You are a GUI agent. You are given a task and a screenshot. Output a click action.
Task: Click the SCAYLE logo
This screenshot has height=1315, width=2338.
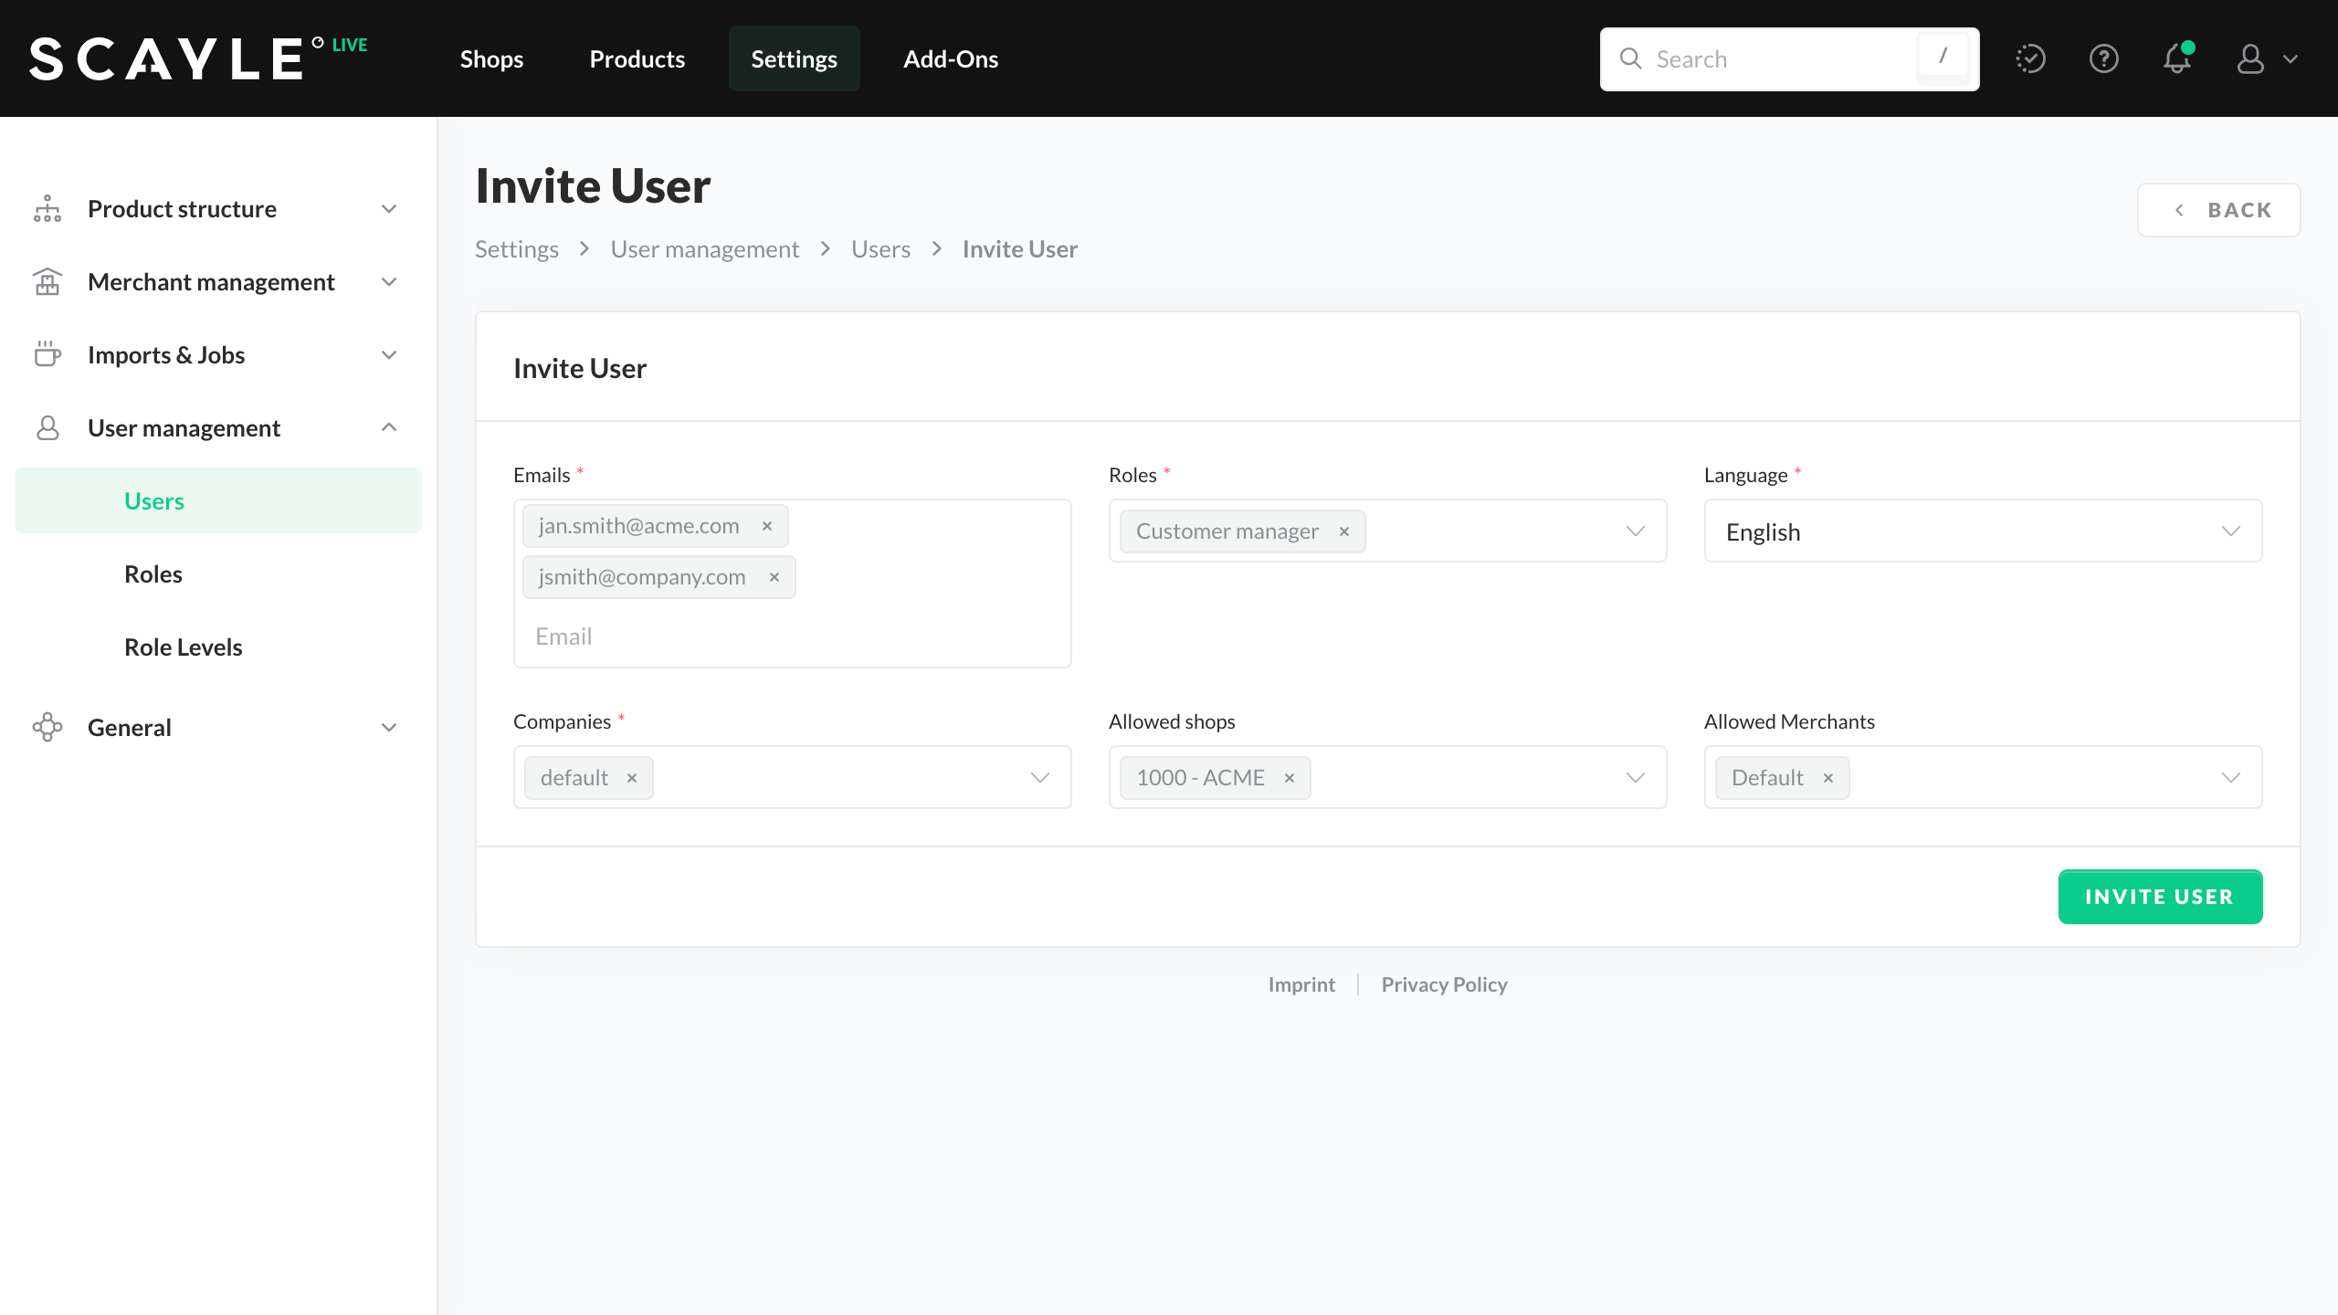click(x=166, y=59)
